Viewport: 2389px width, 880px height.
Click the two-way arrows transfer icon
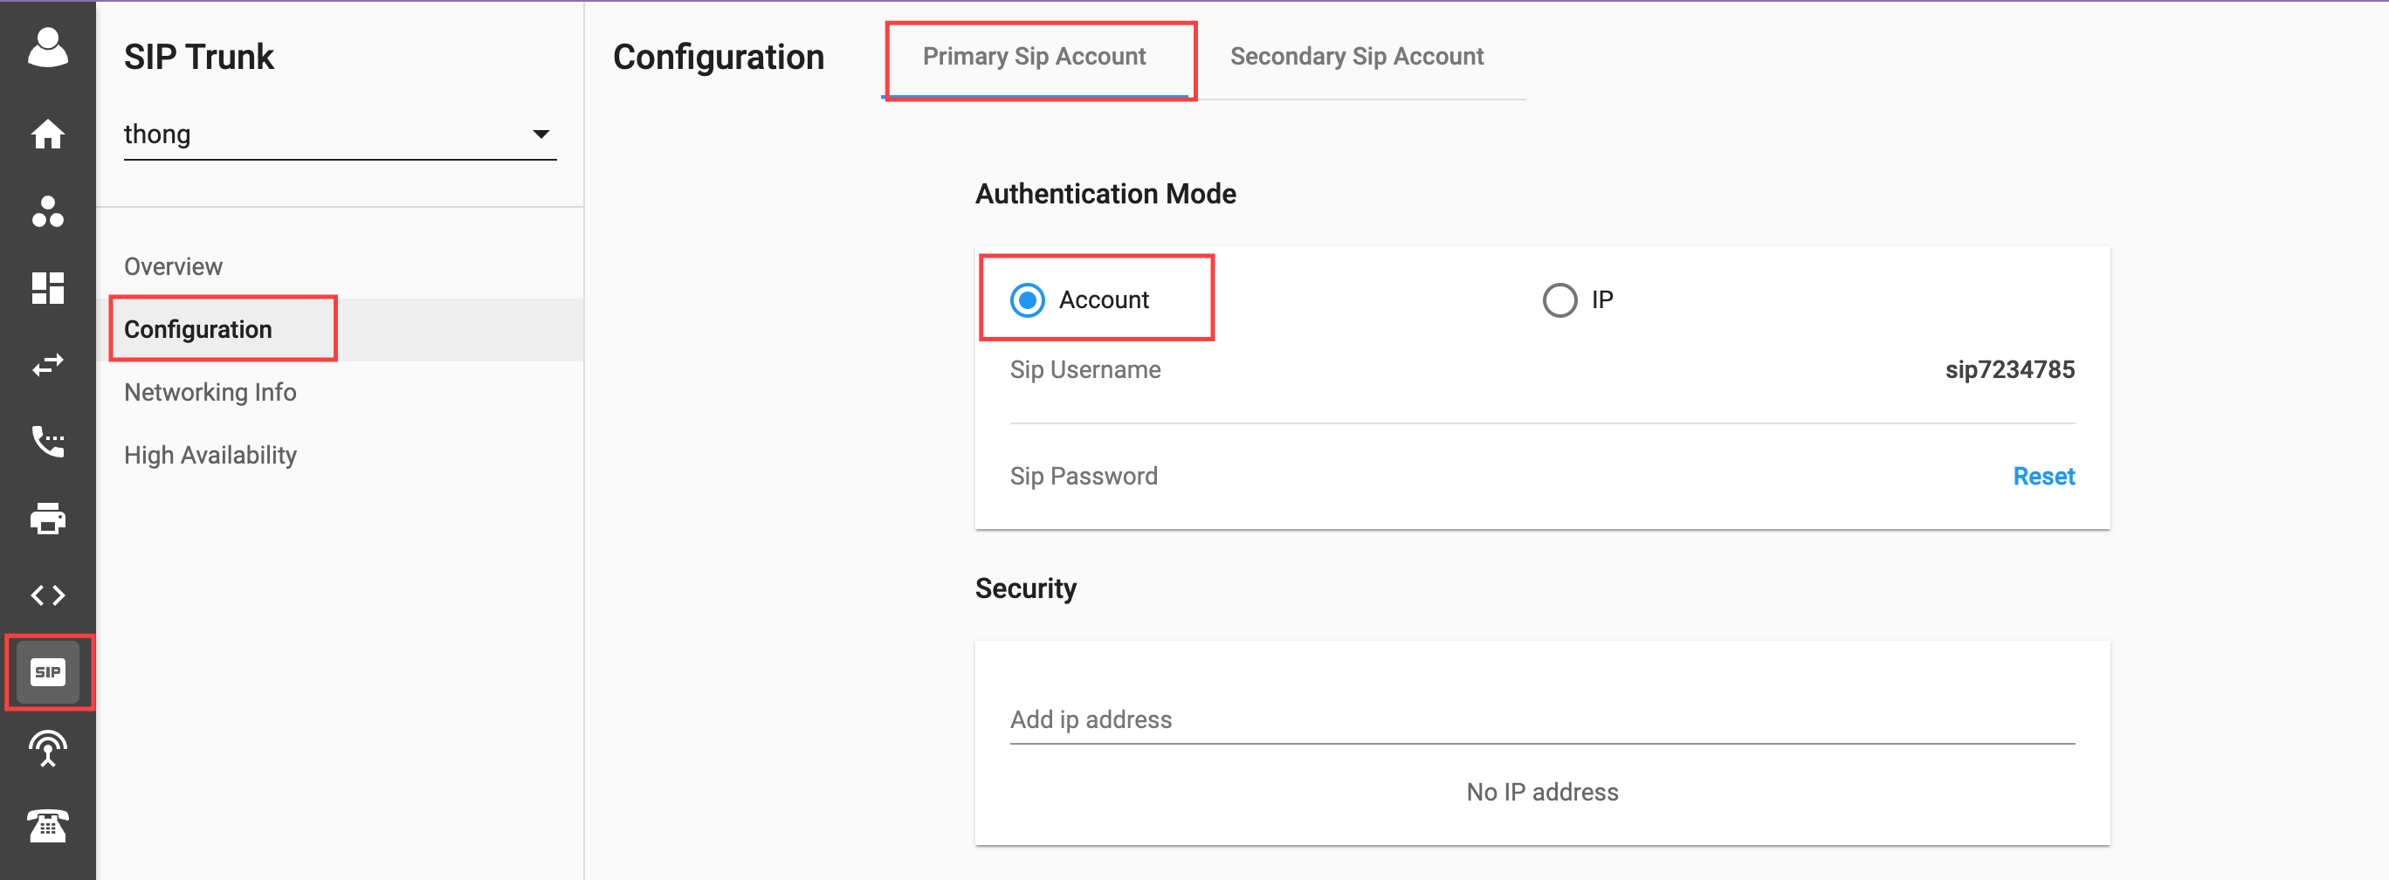click(47, 364)
